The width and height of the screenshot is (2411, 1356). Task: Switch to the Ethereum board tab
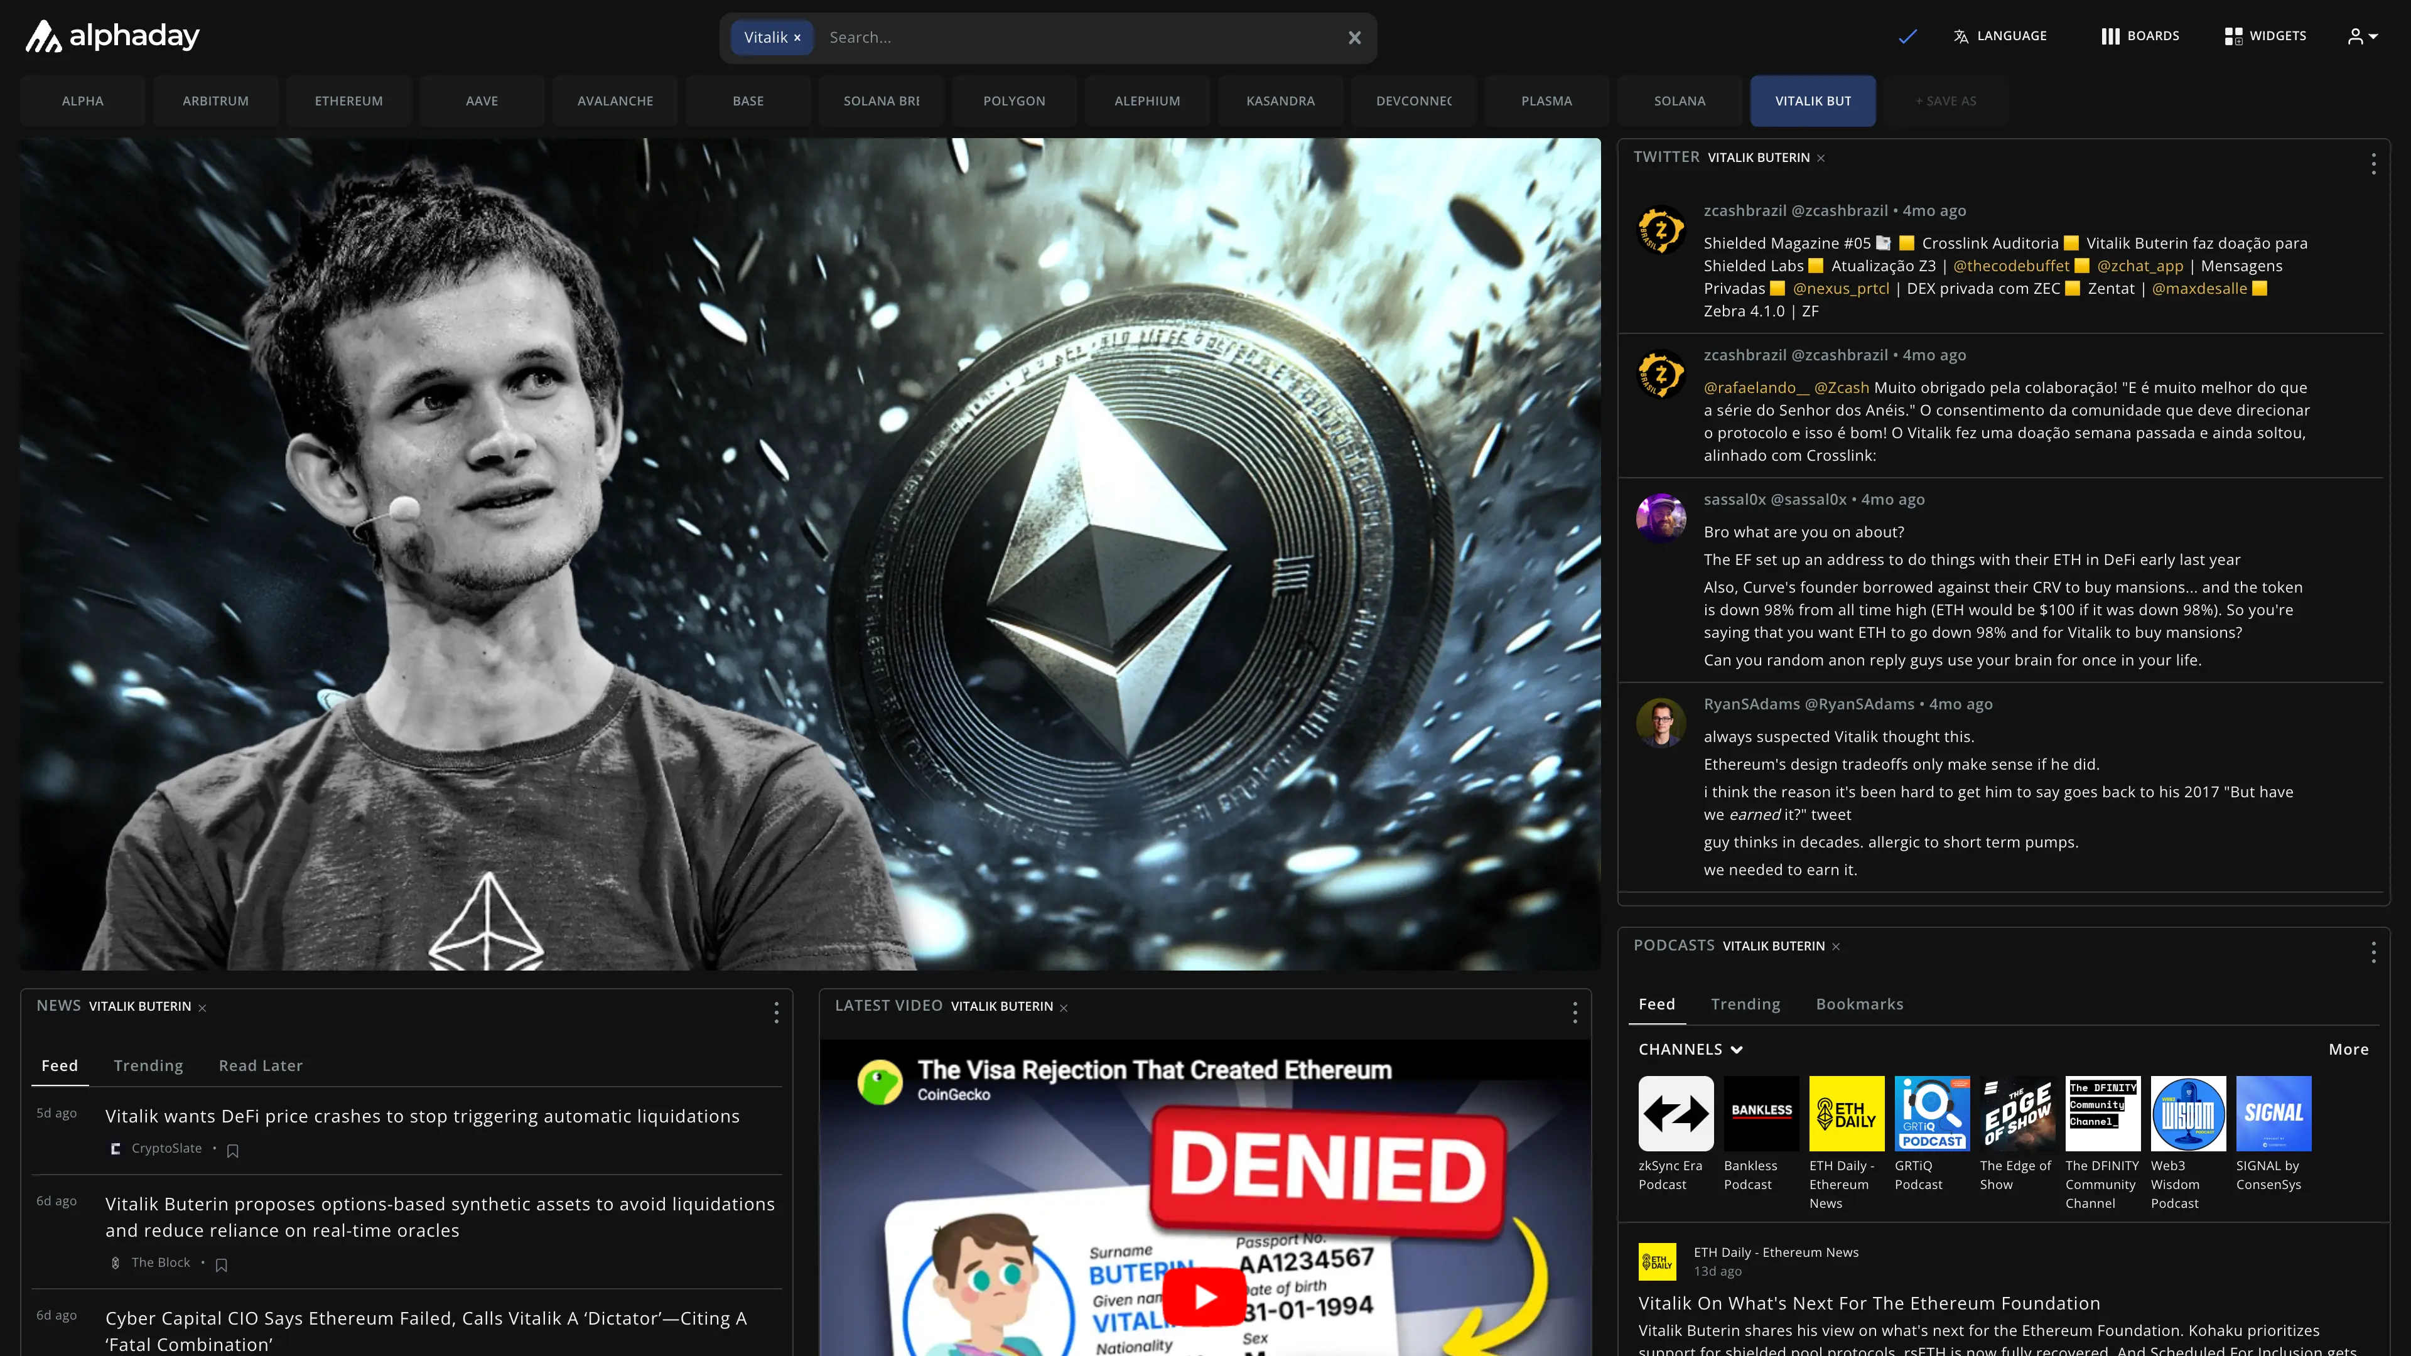348,101
